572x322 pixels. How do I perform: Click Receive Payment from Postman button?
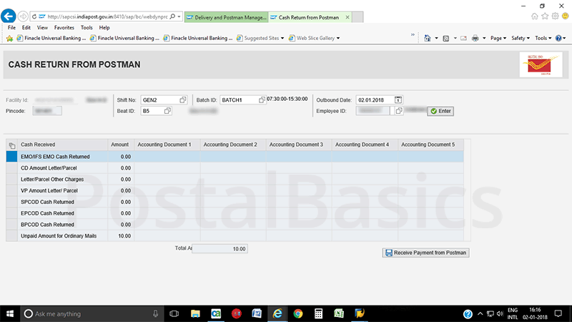tap(426, 253)
